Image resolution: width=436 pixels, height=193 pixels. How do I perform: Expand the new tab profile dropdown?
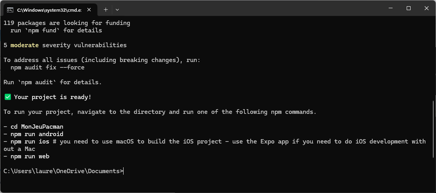pos(117,9)
